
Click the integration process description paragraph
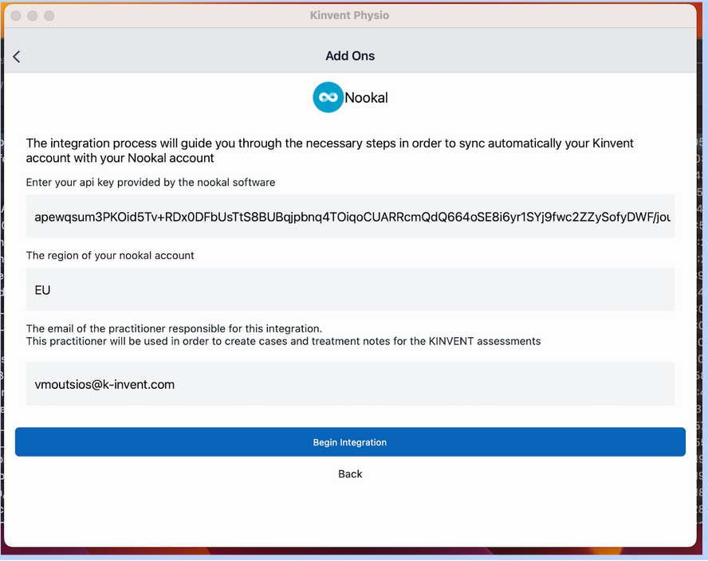pos(329,151)
